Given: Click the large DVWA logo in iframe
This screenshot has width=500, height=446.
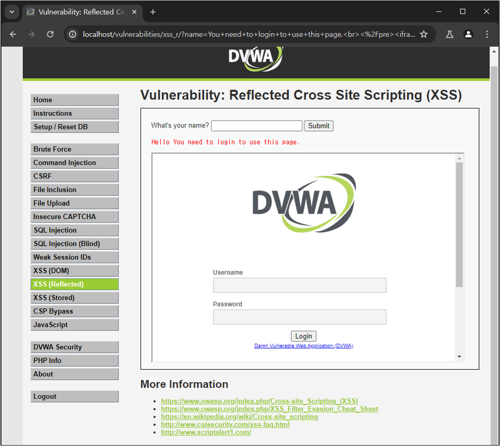Looking at the screenshot, I should (304, 203).
